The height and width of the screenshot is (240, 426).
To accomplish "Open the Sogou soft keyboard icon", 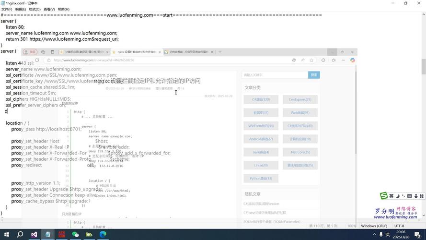I will (409, 196).
